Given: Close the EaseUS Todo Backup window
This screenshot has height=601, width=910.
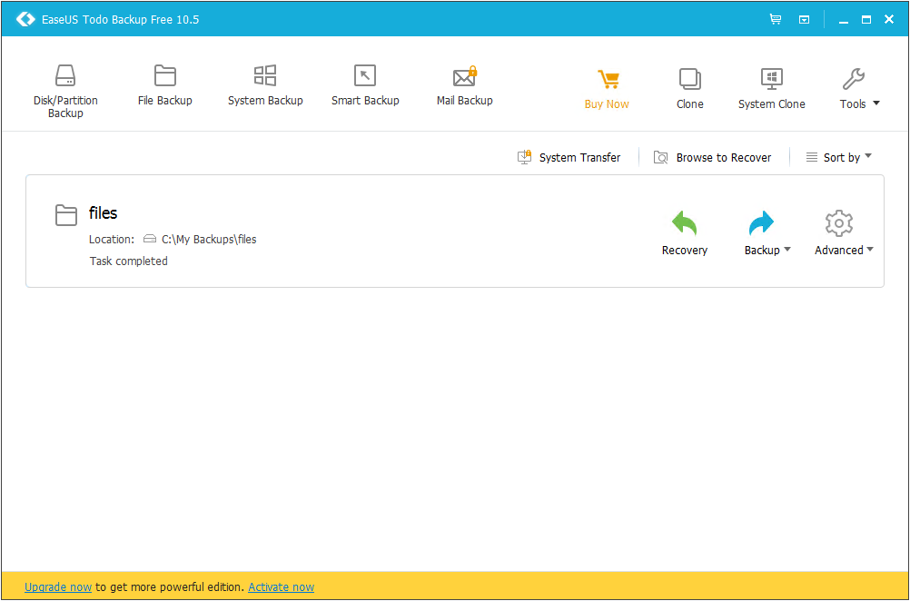Looking at the screenshot, I should 888,19.
